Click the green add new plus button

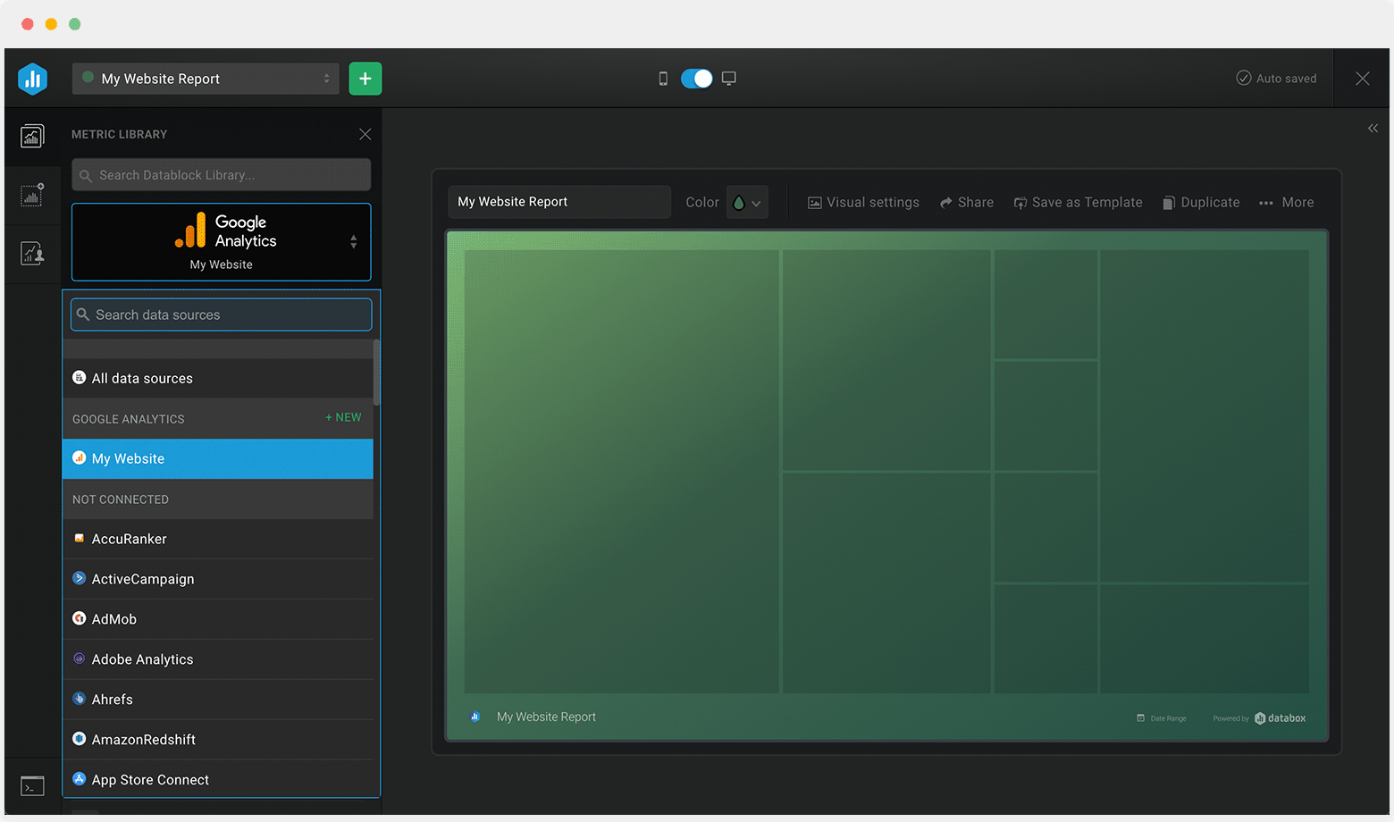(365, 79)
